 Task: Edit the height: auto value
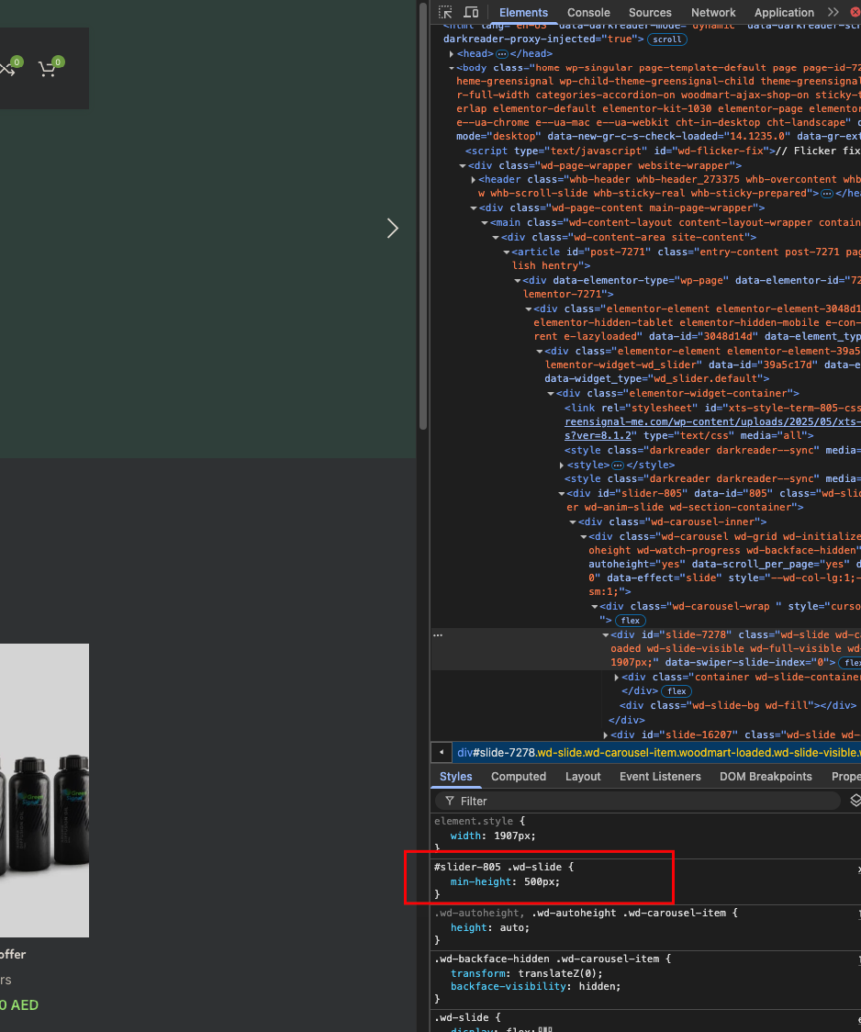pyautogui.click(x=509, y=928)
